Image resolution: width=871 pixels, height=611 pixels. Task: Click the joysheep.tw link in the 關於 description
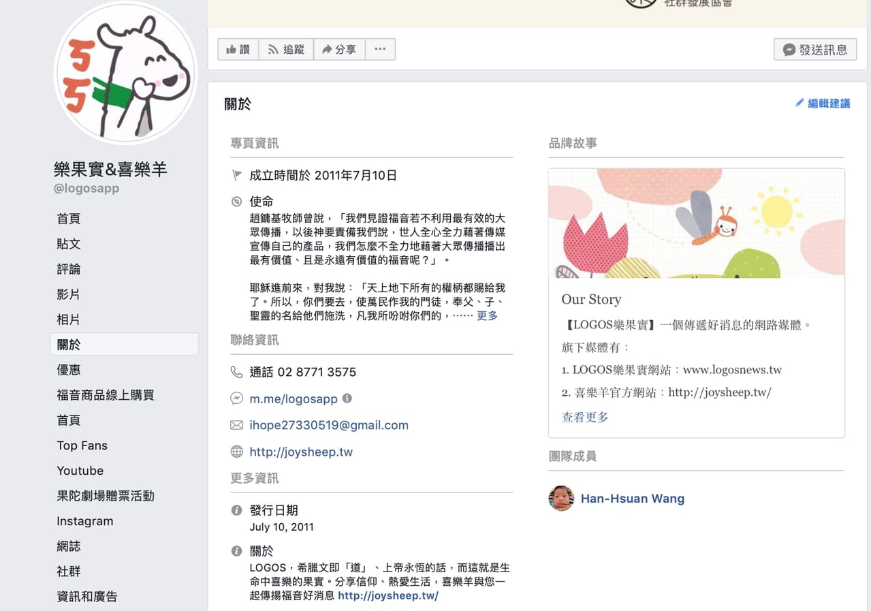tap(388, 595)
